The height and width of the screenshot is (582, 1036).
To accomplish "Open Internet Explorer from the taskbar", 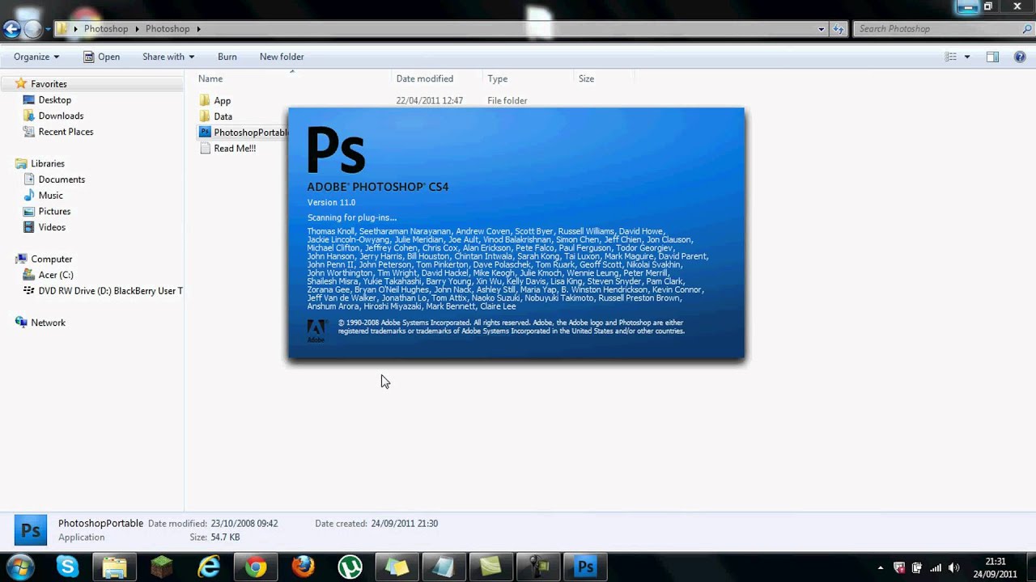I will point(209,567).
